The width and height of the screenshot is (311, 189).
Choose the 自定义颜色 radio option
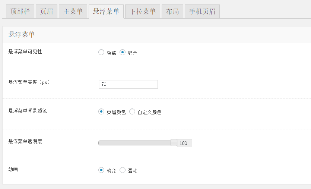pyautogui.click(x=132, y=111)
